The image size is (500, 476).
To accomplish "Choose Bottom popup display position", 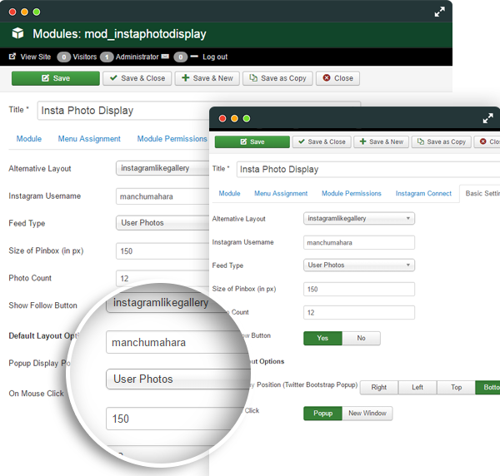I will click(x=487, y=388).
